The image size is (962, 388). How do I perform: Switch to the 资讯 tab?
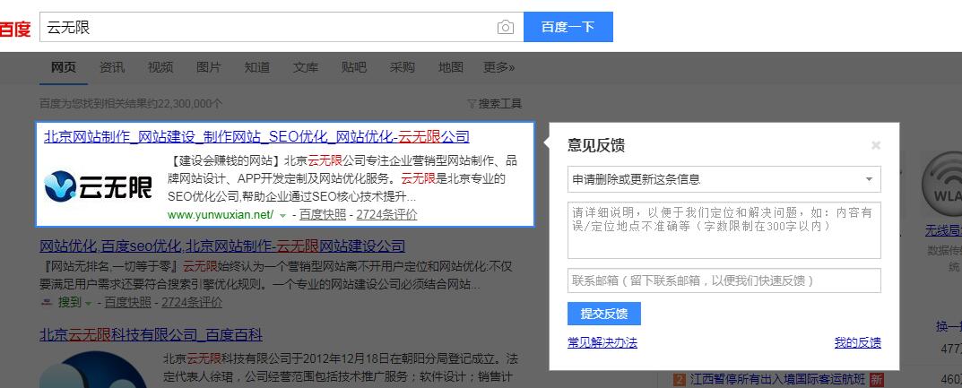(112, 67)
